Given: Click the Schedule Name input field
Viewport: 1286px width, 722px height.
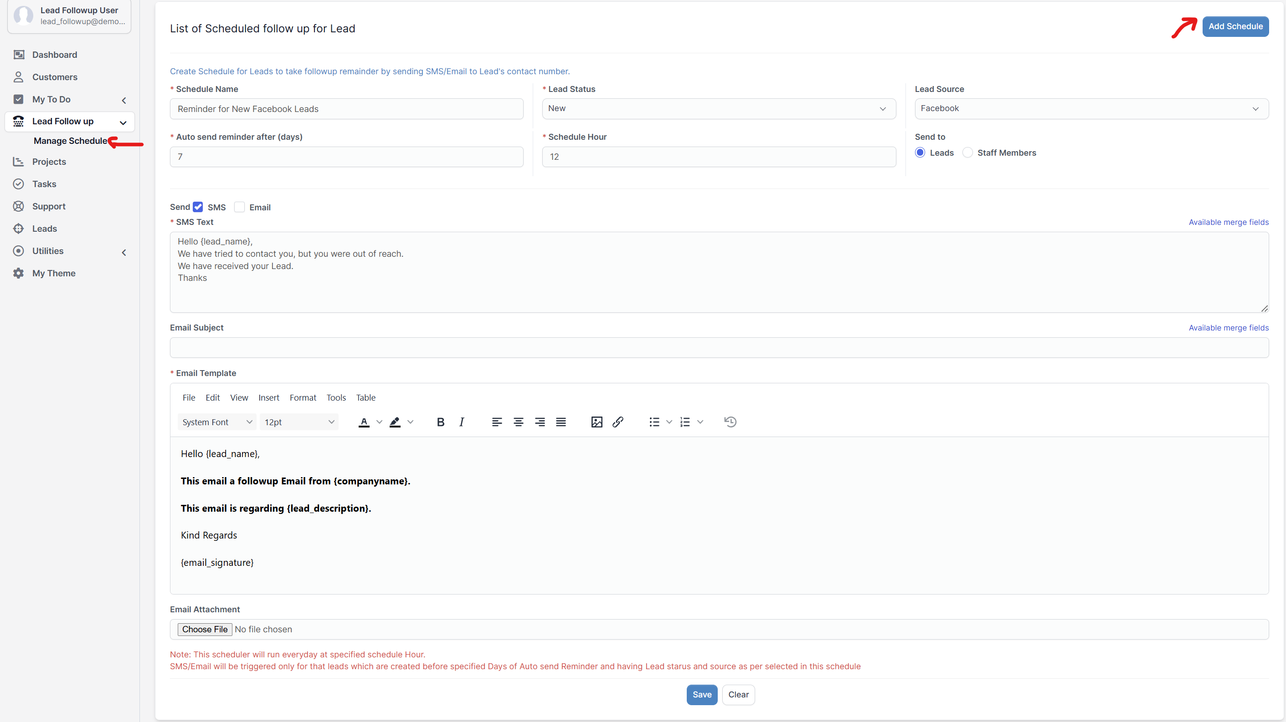Looking at the screenshot, I should tap(345, 108).
